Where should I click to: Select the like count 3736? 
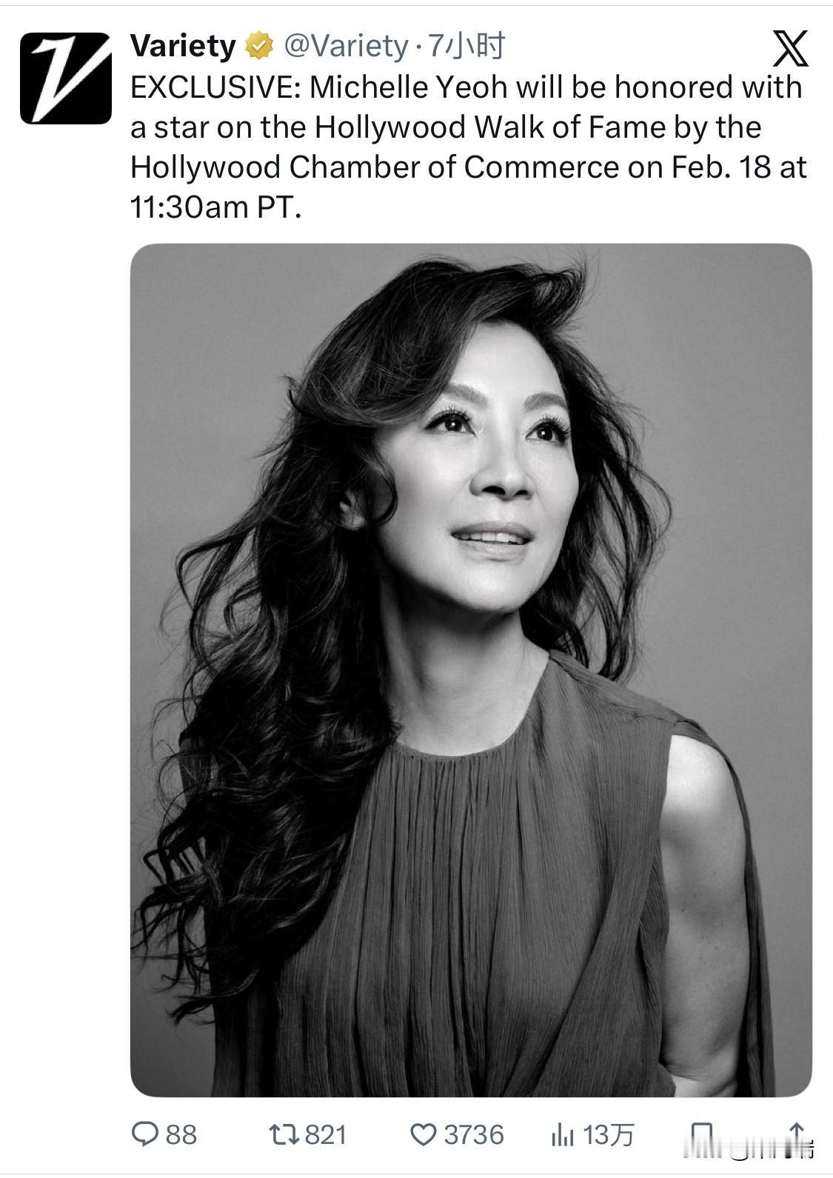(x=474, y=1134)
